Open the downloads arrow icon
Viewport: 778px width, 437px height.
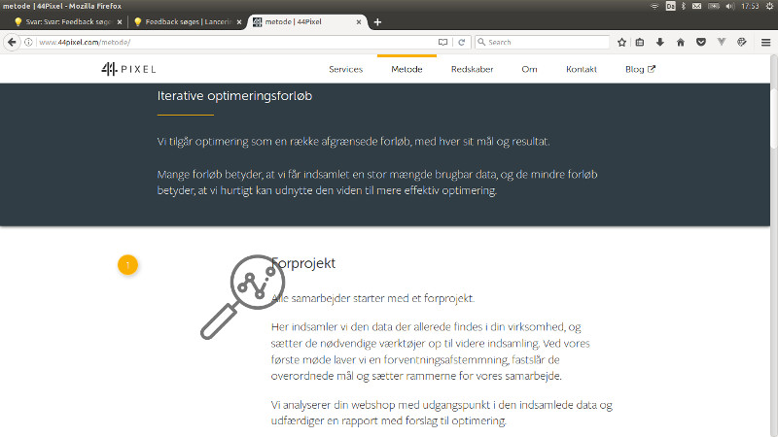pyautogui.click(x=660, y=43)
